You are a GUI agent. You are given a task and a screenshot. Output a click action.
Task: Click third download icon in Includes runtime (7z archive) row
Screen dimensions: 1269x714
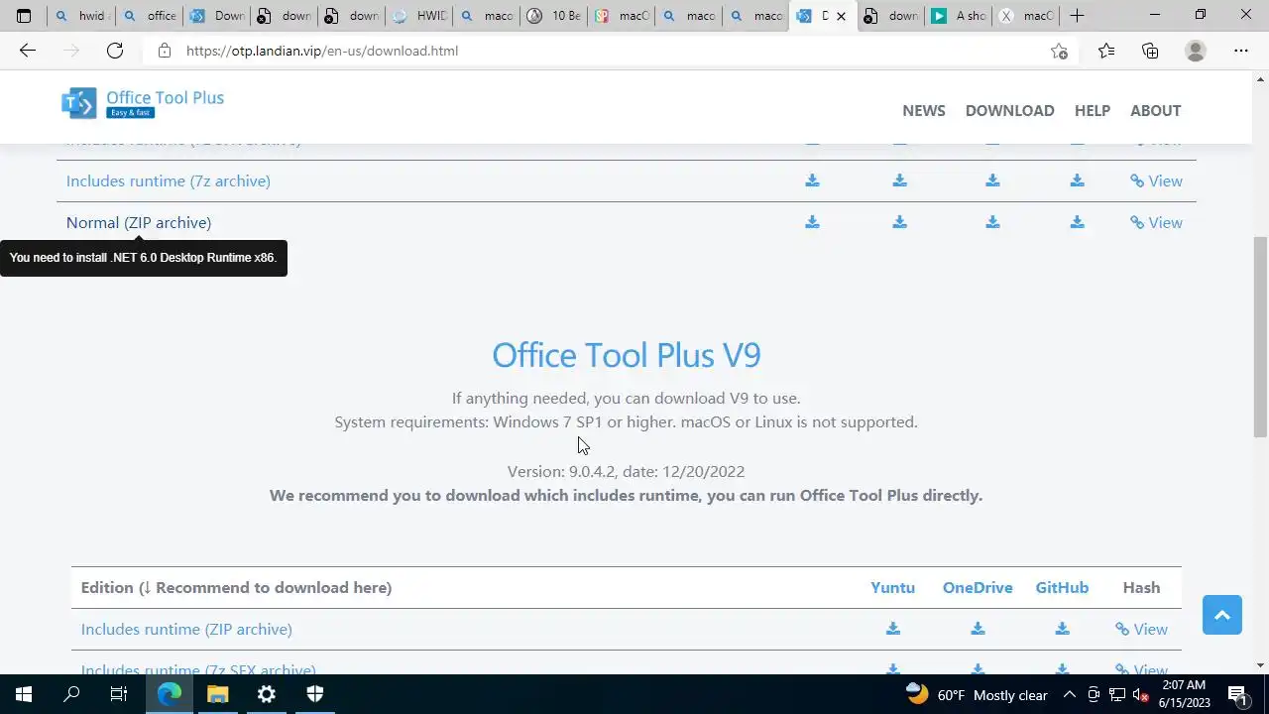[x=992, y=180]
